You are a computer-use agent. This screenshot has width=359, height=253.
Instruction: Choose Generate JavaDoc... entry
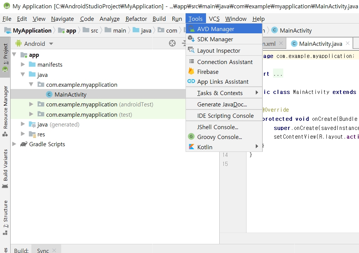coord(224,105)
